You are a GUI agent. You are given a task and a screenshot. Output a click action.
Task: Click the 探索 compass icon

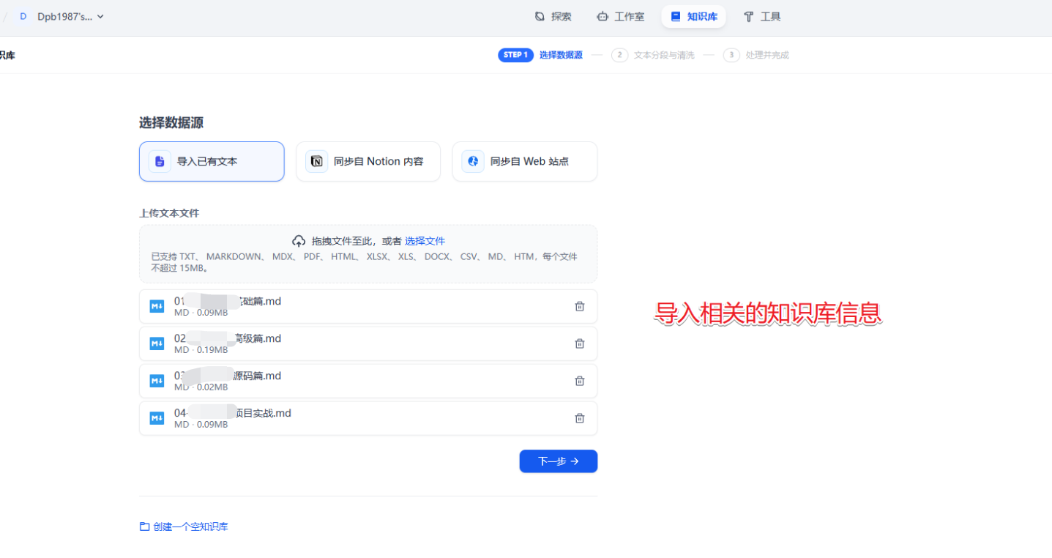coord(540,16)
